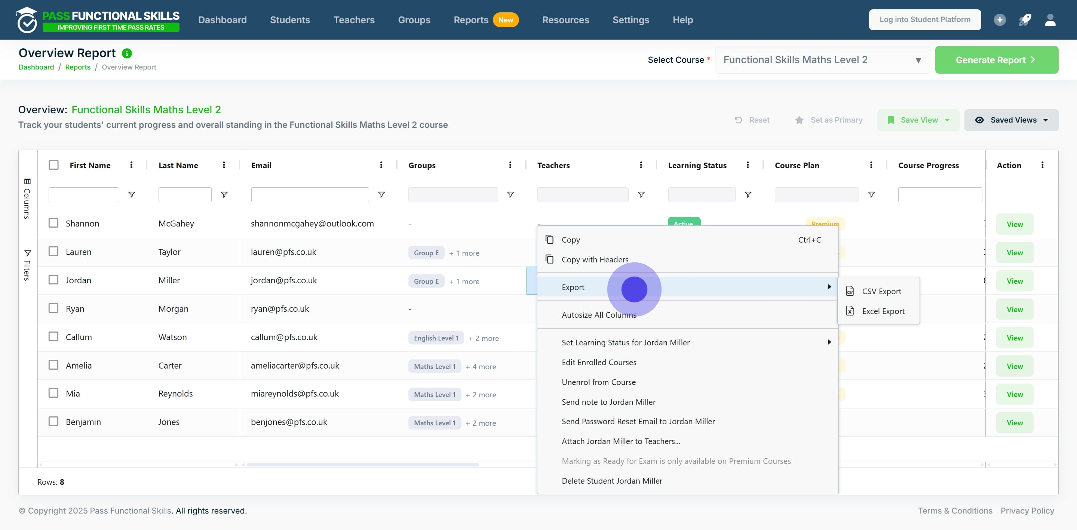The image size is (1077, 530).
Task: Open the Columns side panel
Action: [x=27, y=198]
